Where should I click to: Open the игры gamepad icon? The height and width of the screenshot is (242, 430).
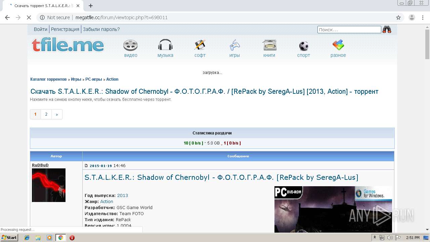point(234,45)
